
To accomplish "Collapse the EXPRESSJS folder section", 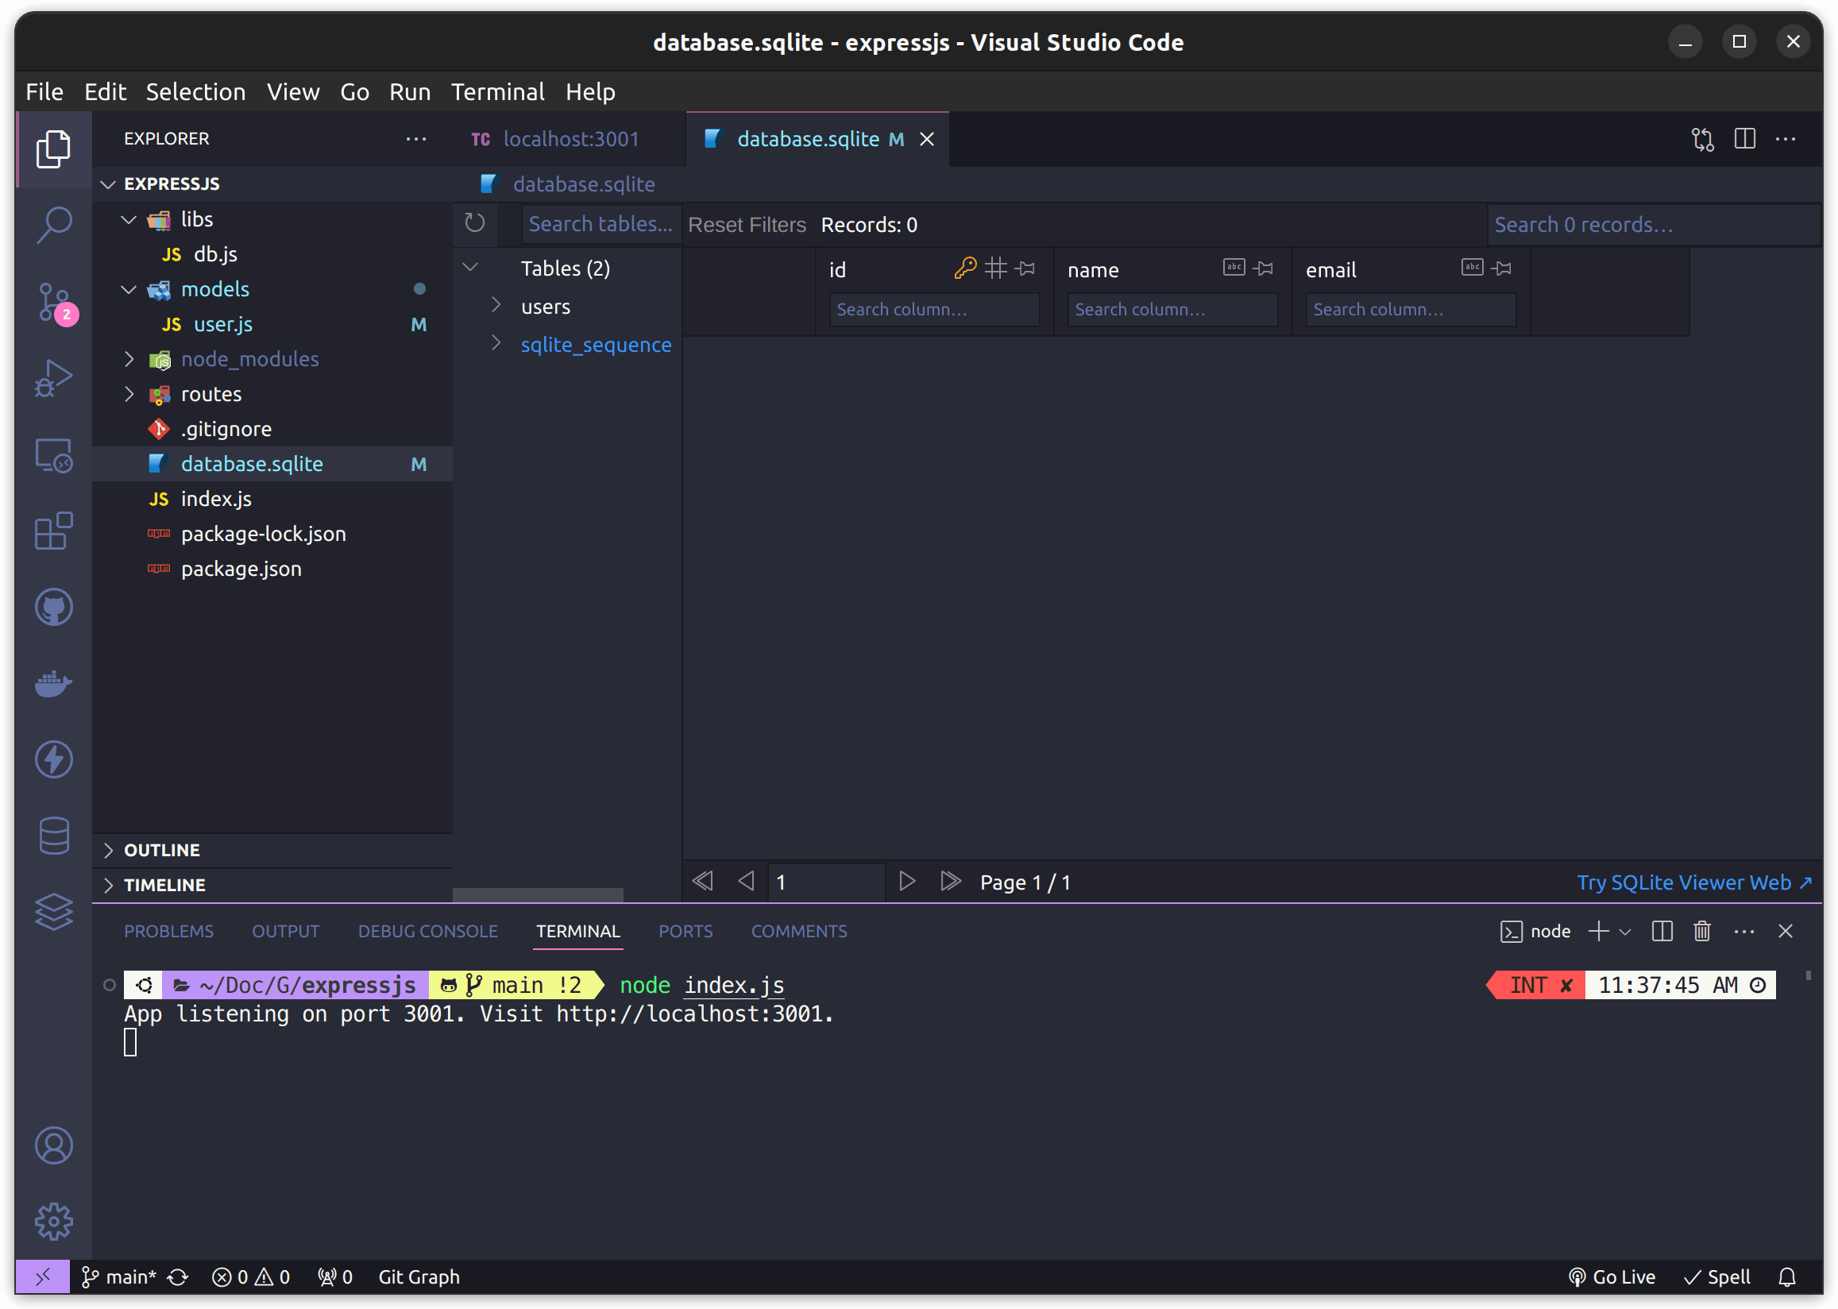I will [x=108, y=184].
